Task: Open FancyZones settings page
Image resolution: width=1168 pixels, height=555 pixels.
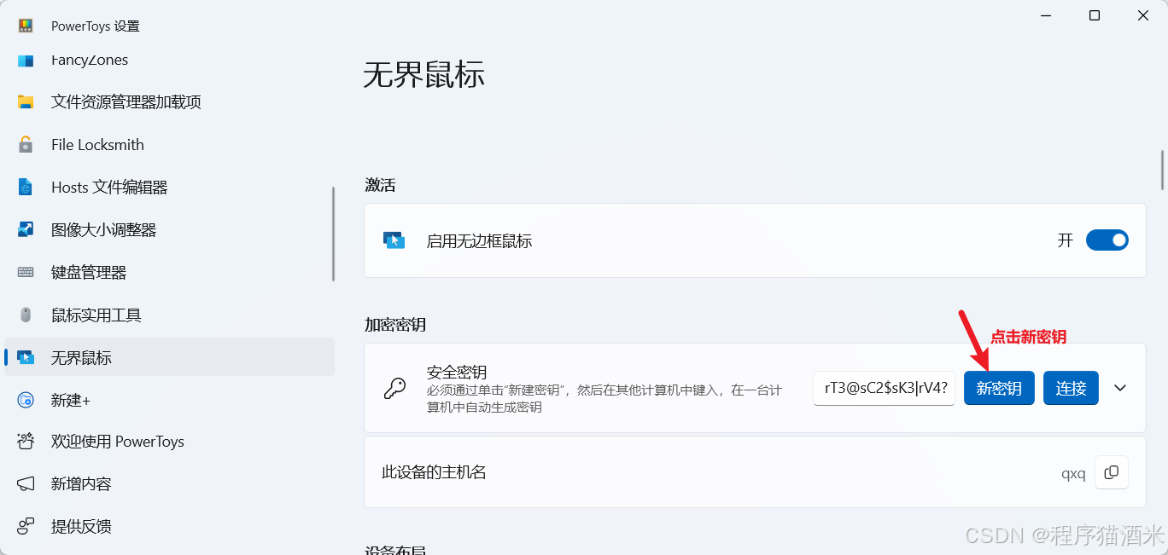Action: click(169, 61)
